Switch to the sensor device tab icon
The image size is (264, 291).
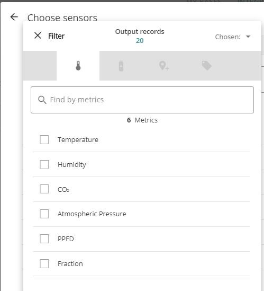pos(121,66)
